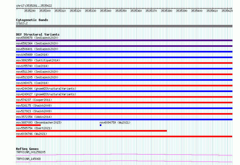Open the nsv6506401 (Sedlazeck2020) variant label

coord(37,49)
